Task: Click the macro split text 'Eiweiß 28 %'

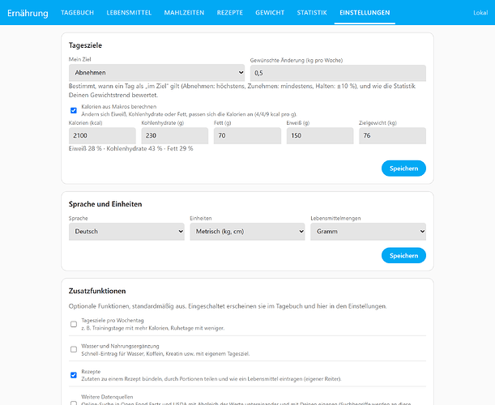Action: coord(85,149)
